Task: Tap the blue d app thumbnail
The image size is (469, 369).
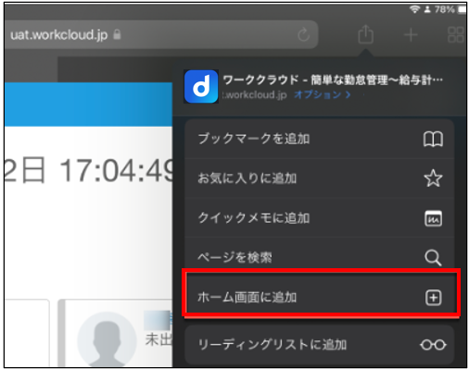Action: pos(201,87)
